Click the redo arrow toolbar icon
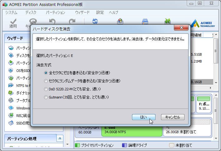 point(72,22)
